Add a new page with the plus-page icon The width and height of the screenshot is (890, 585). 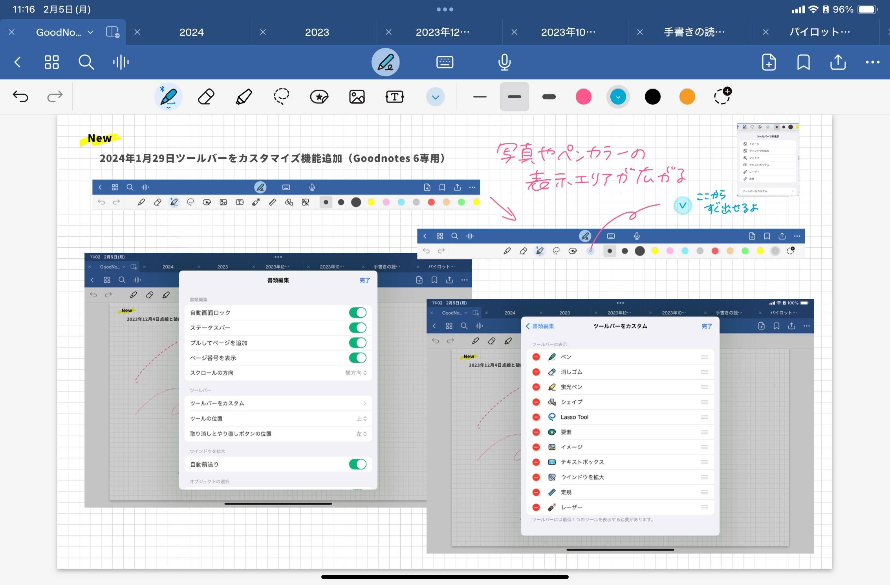coord(769,62)
